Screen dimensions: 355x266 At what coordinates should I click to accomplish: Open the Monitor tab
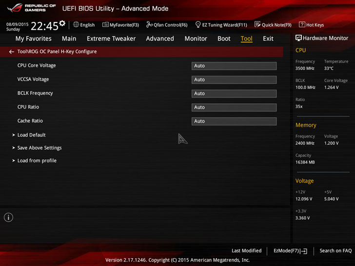(x=196, y=38)
